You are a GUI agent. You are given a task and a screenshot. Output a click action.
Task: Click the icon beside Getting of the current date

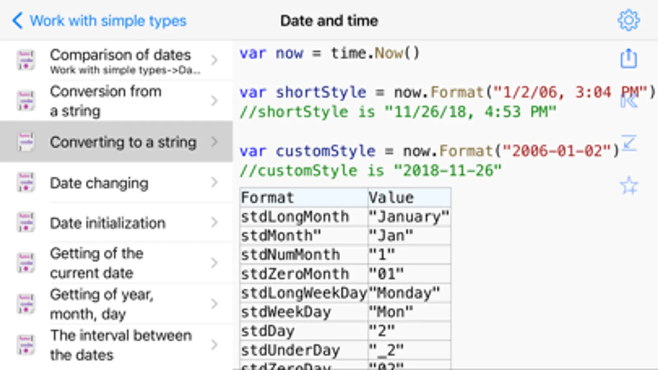26,263
